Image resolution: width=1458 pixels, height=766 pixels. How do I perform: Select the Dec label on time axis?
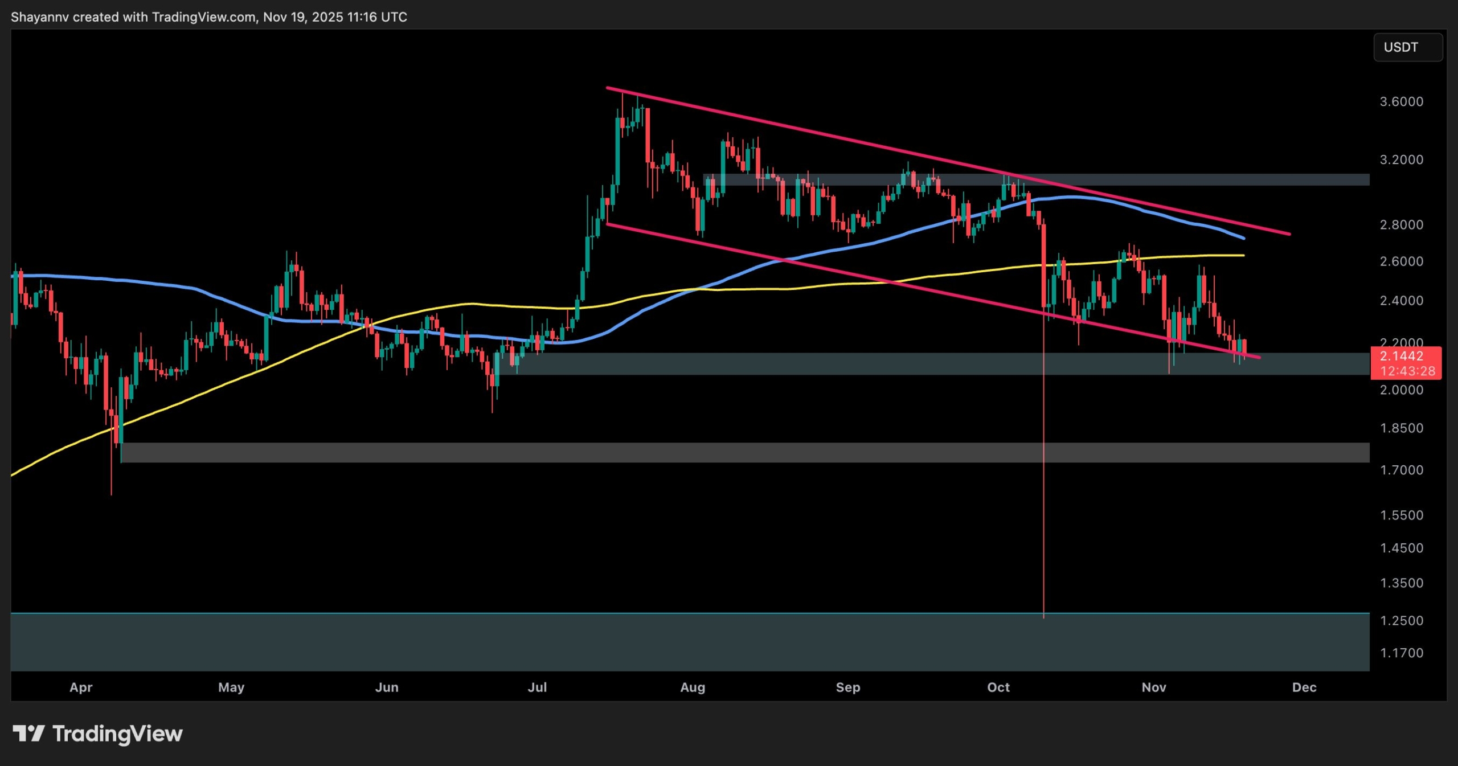(x=1304, y=687)
